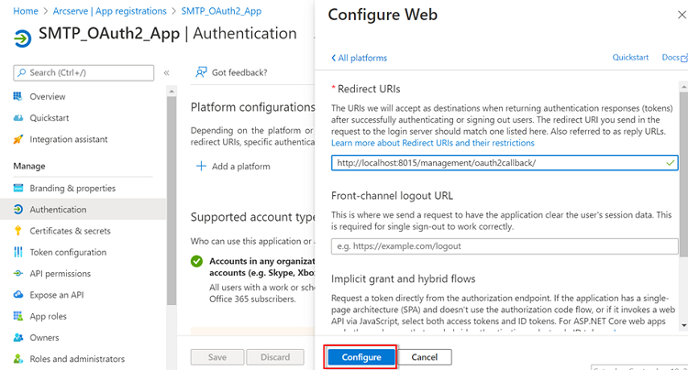Click the Expose an API cloud icon

click(x=18, y=295)
